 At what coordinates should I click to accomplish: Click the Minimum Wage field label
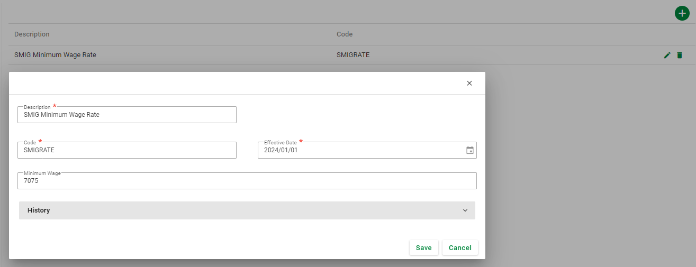[x=42, y=173]
